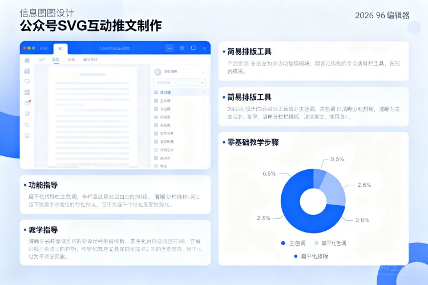Open the sidebar icon with red notification badge
Screen dimensions: 428x285
point(27,103)
